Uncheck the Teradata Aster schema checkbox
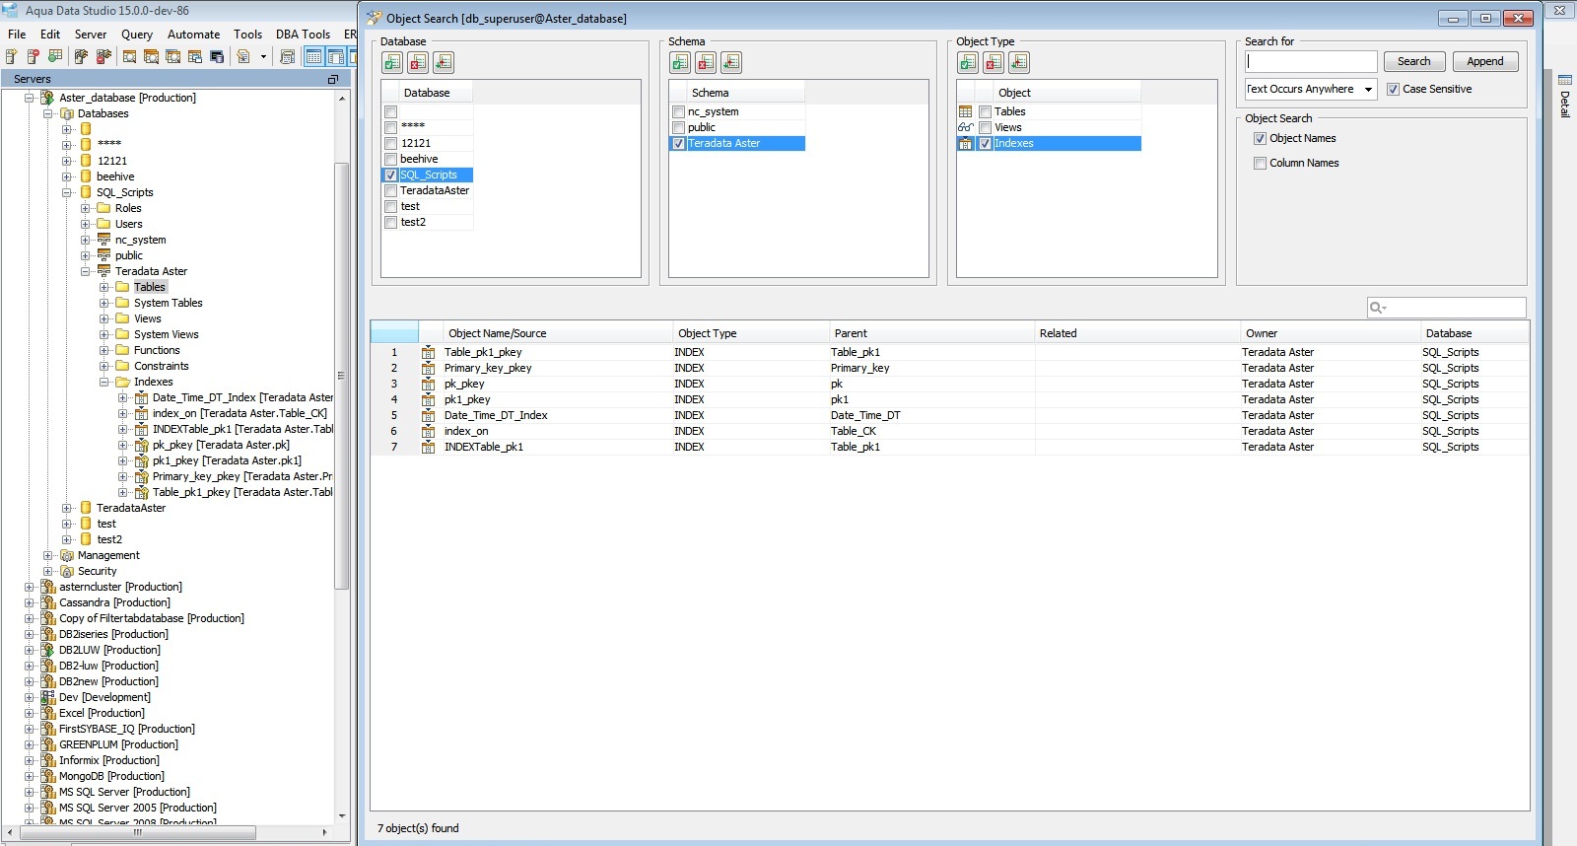The width and height of the screenshot is (1577, 846). point(678,143)
